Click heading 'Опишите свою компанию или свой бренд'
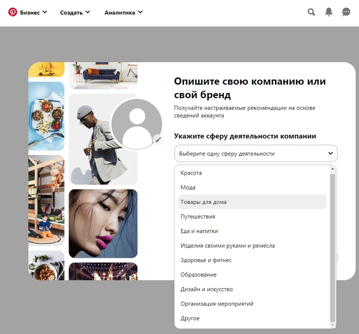 (250, 88)
